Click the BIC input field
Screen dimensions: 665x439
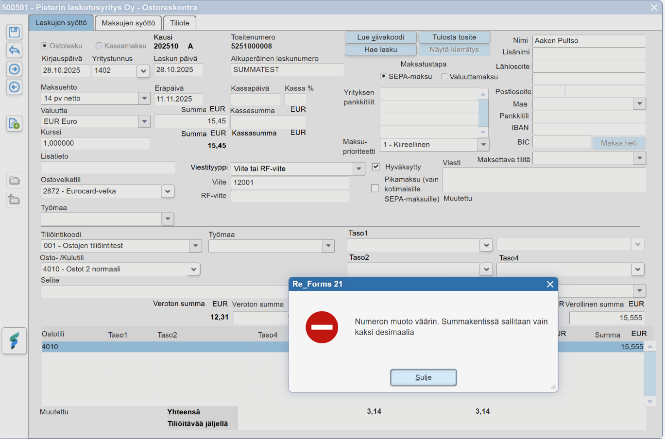(x=562, y=142)
